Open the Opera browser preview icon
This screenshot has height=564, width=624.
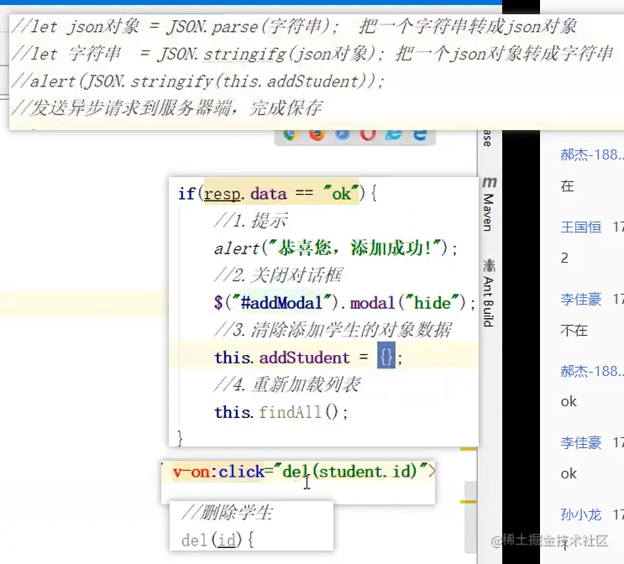coord(368,134)
